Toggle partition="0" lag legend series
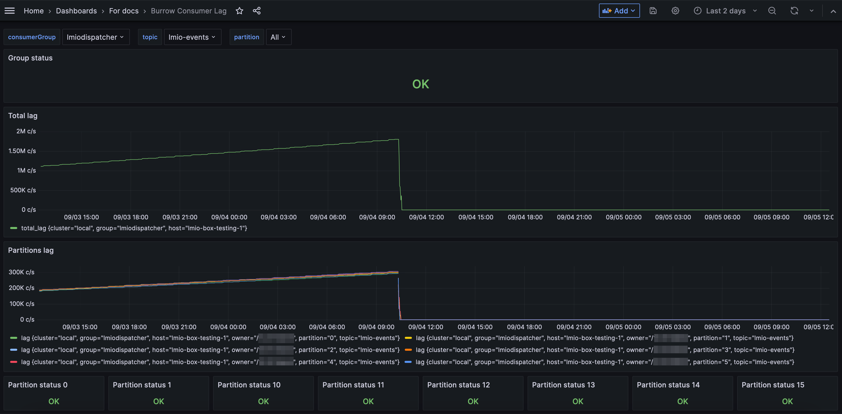Image resolution: width=842 pixels, height=414 pixels. click(210, 338)
